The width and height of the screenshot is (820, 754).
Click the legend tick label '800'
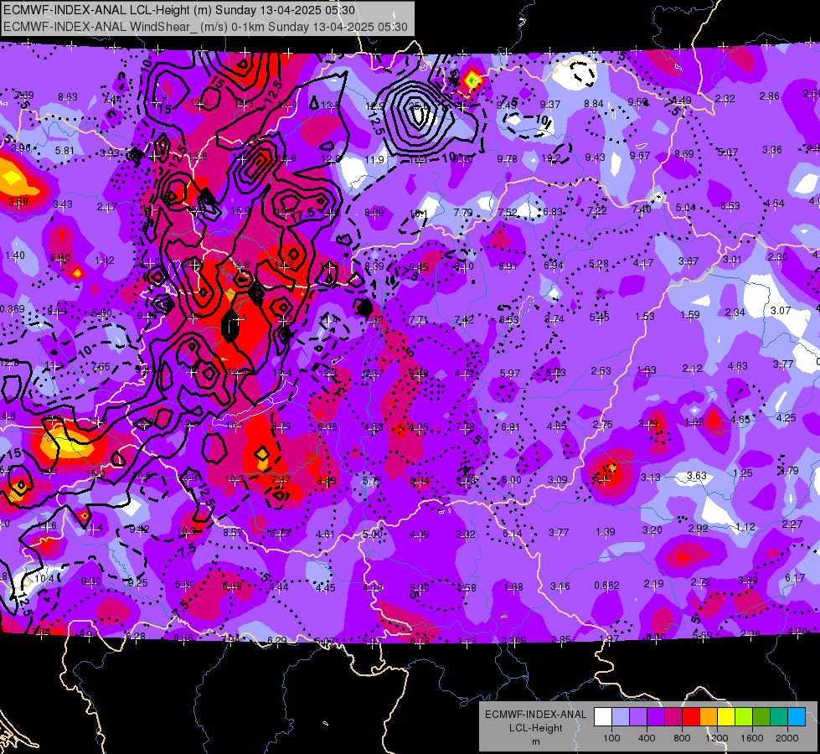[682, 738]
